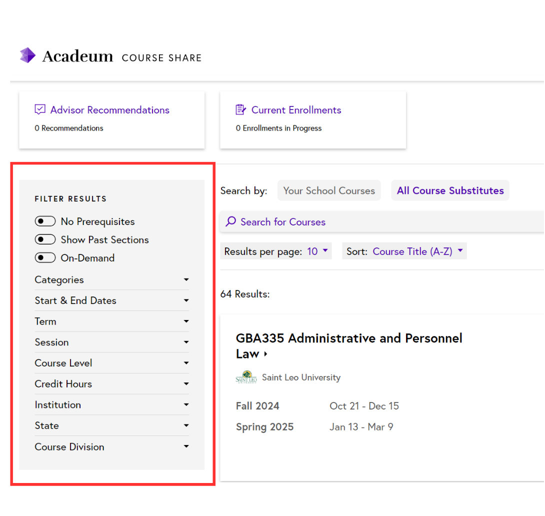The height and width of the screenshot is (516, 545).
Task: Click the Saint Leo University logo
Action: point(246,377)
